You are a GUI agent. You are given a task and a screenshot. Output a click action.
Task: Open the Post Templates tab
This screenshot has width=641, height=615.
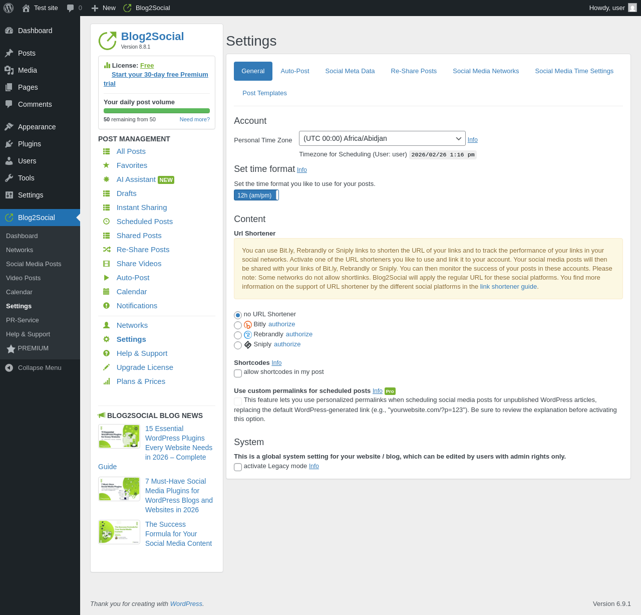264,93
